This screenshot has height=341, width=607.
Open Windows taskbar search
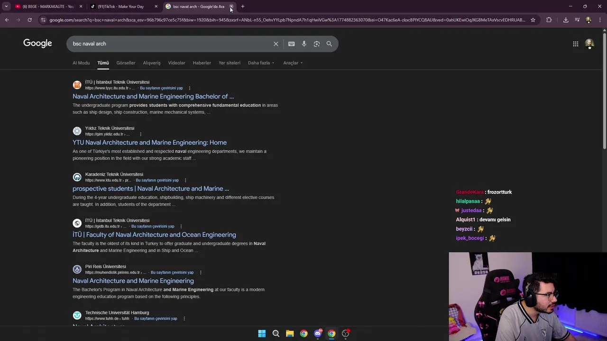(276, 333)
